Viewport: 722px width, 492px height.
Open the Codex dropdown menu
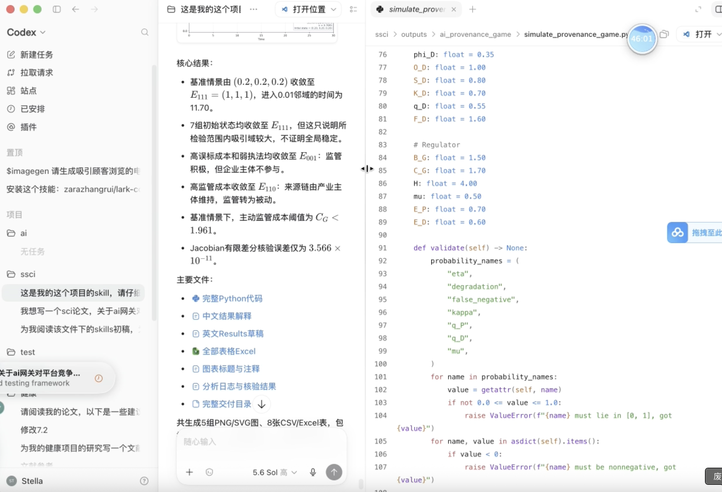tap(26, 32)
